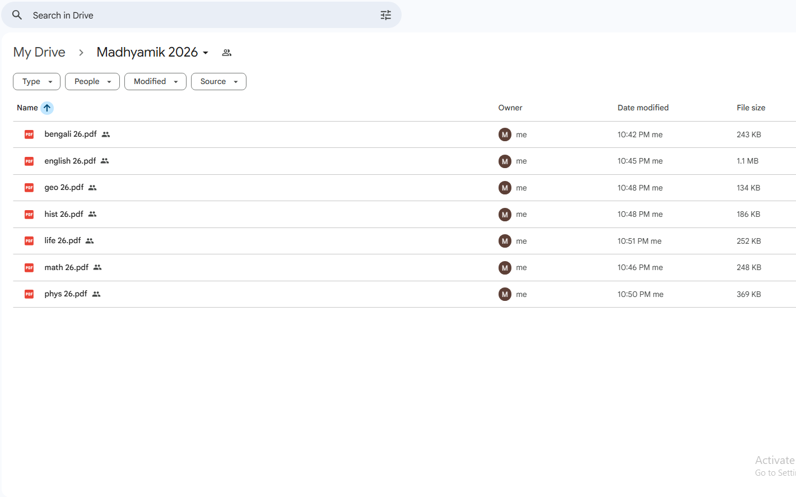Click owner avatar on geo 26.pdf row
Screen dimensions: 796x497
(x=505, y=188)
